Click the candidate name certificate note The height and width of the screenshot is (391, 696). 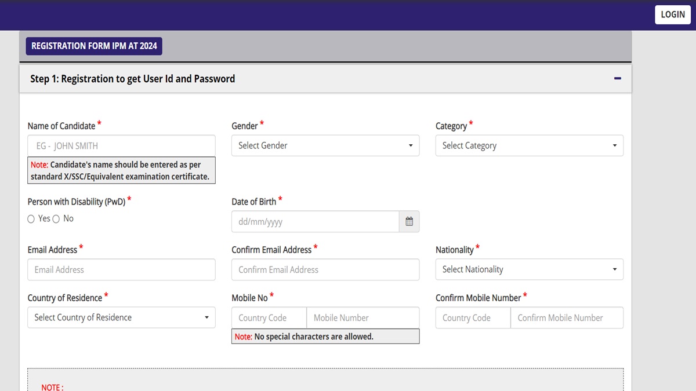click(121, 170)
